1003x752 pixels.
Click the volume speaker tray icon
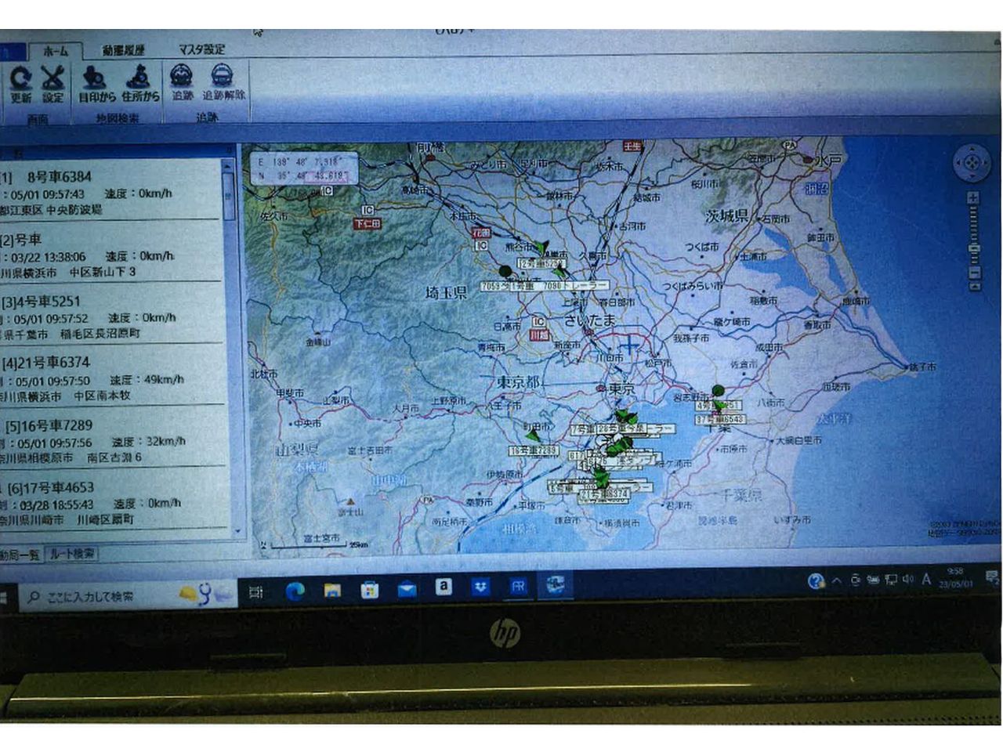907,580
